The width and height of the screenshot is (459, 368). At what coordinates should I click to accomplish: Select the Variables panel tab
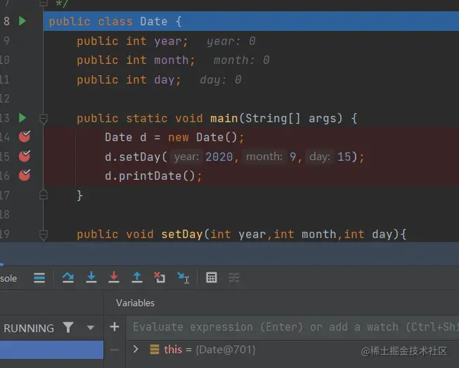pyautogui.click(x=135, y=303)
